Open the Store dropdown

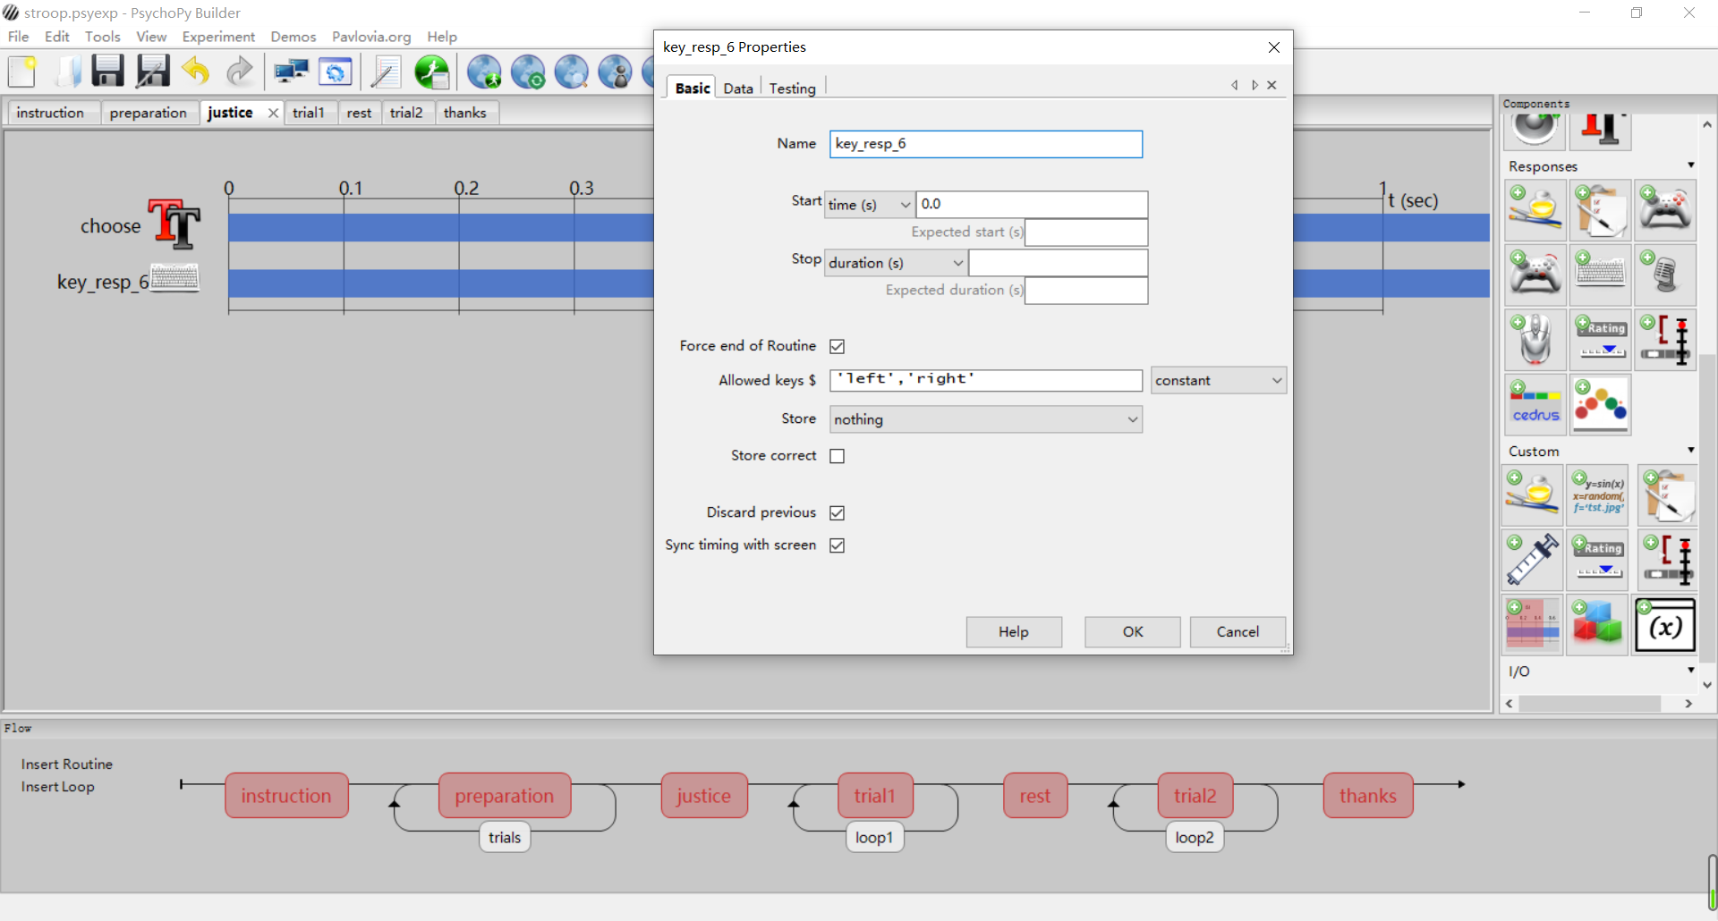click(986, 419)
